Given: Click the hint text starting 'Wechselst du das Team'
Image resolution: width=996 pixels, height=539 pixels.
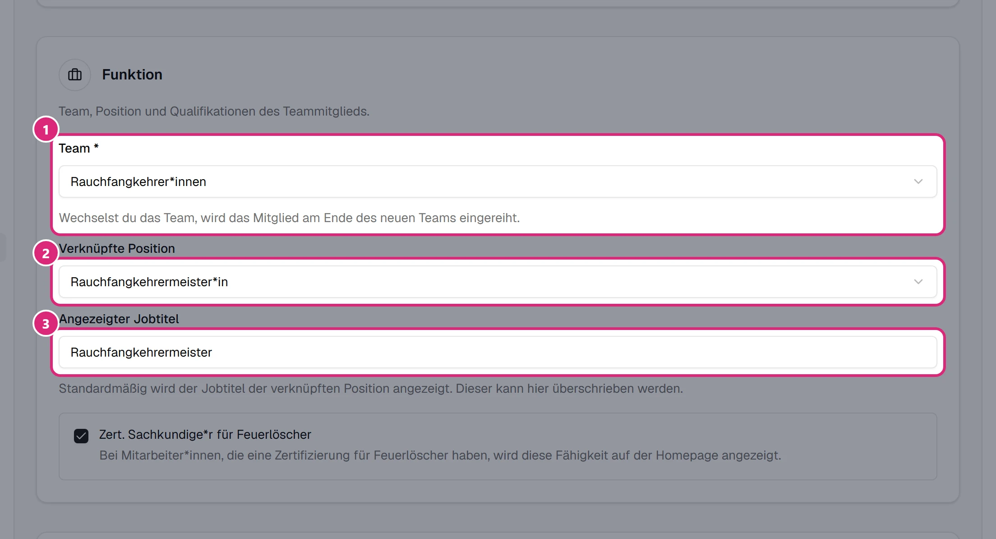Looking at the screenshot, I should (x=289, y=218).
